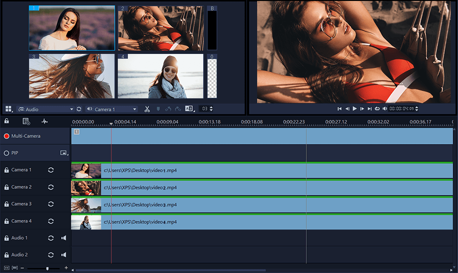Click the sync icon on Camera 2
This screenshot has height=273, width=458.
click(x=51, y=187)
